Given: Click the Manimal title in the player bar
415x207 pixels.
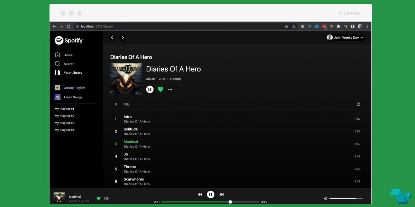Looking at the screenshot, I should [x=75, y=197].
